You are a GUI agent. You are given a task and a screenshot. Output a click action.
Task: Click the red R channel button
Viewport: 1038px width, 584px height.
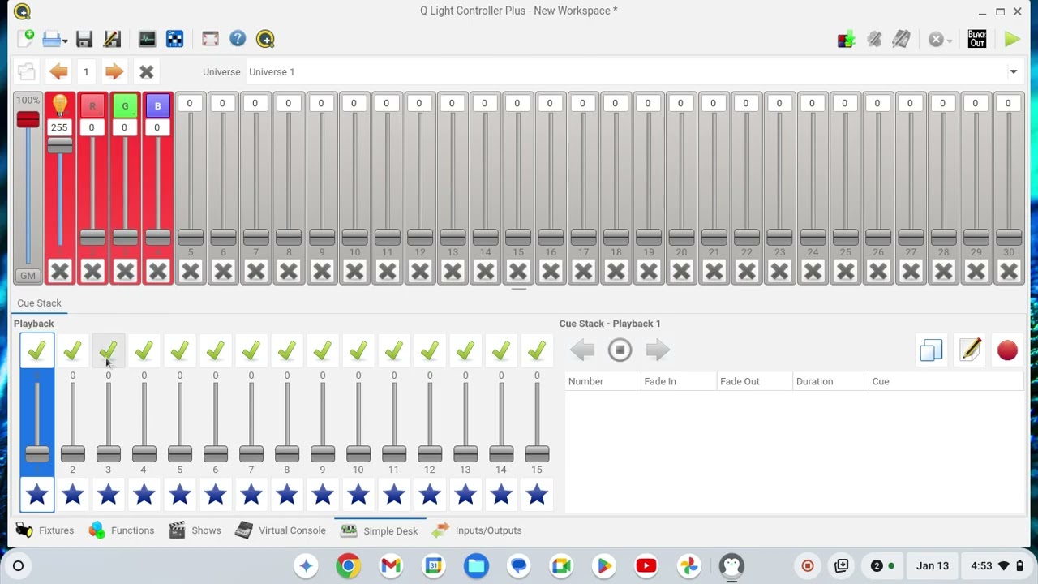click(92, 106)
